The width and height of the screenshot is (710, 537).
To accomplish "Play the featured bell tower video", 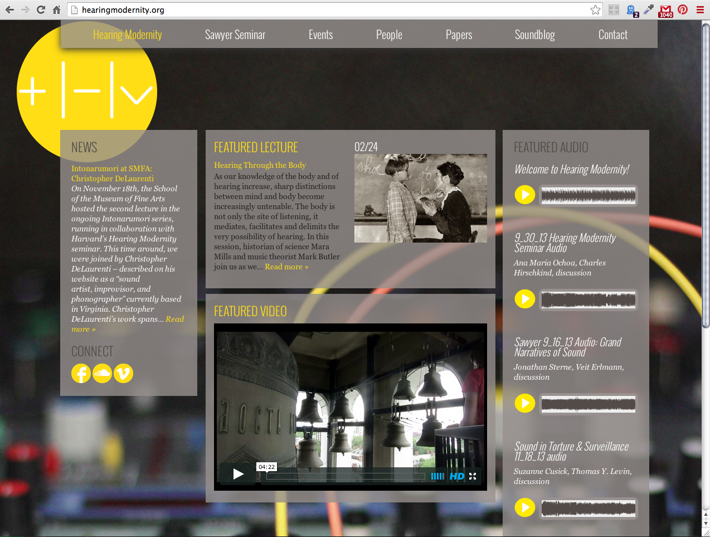I will pyautogui.click(x=238, y=475).
